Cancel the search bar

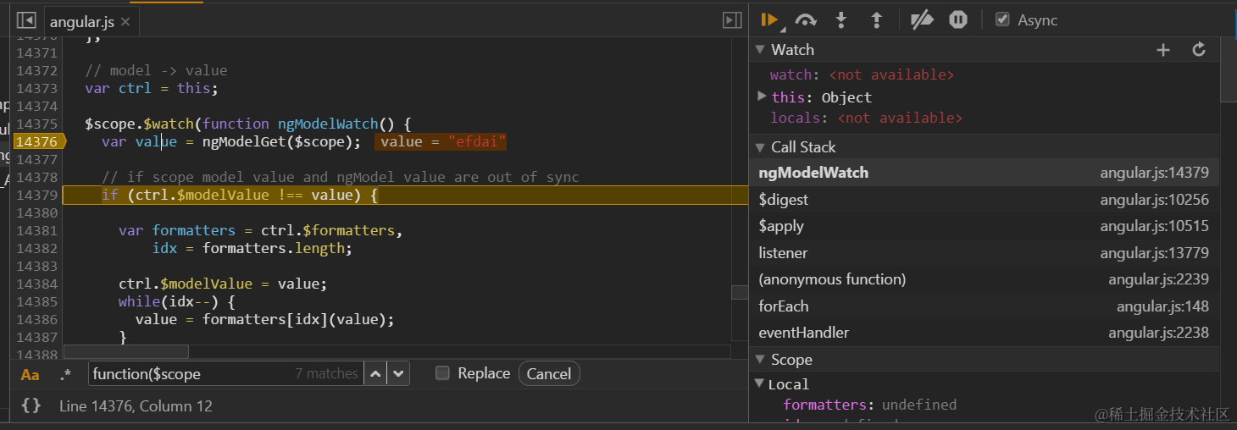tap(548, 373)
